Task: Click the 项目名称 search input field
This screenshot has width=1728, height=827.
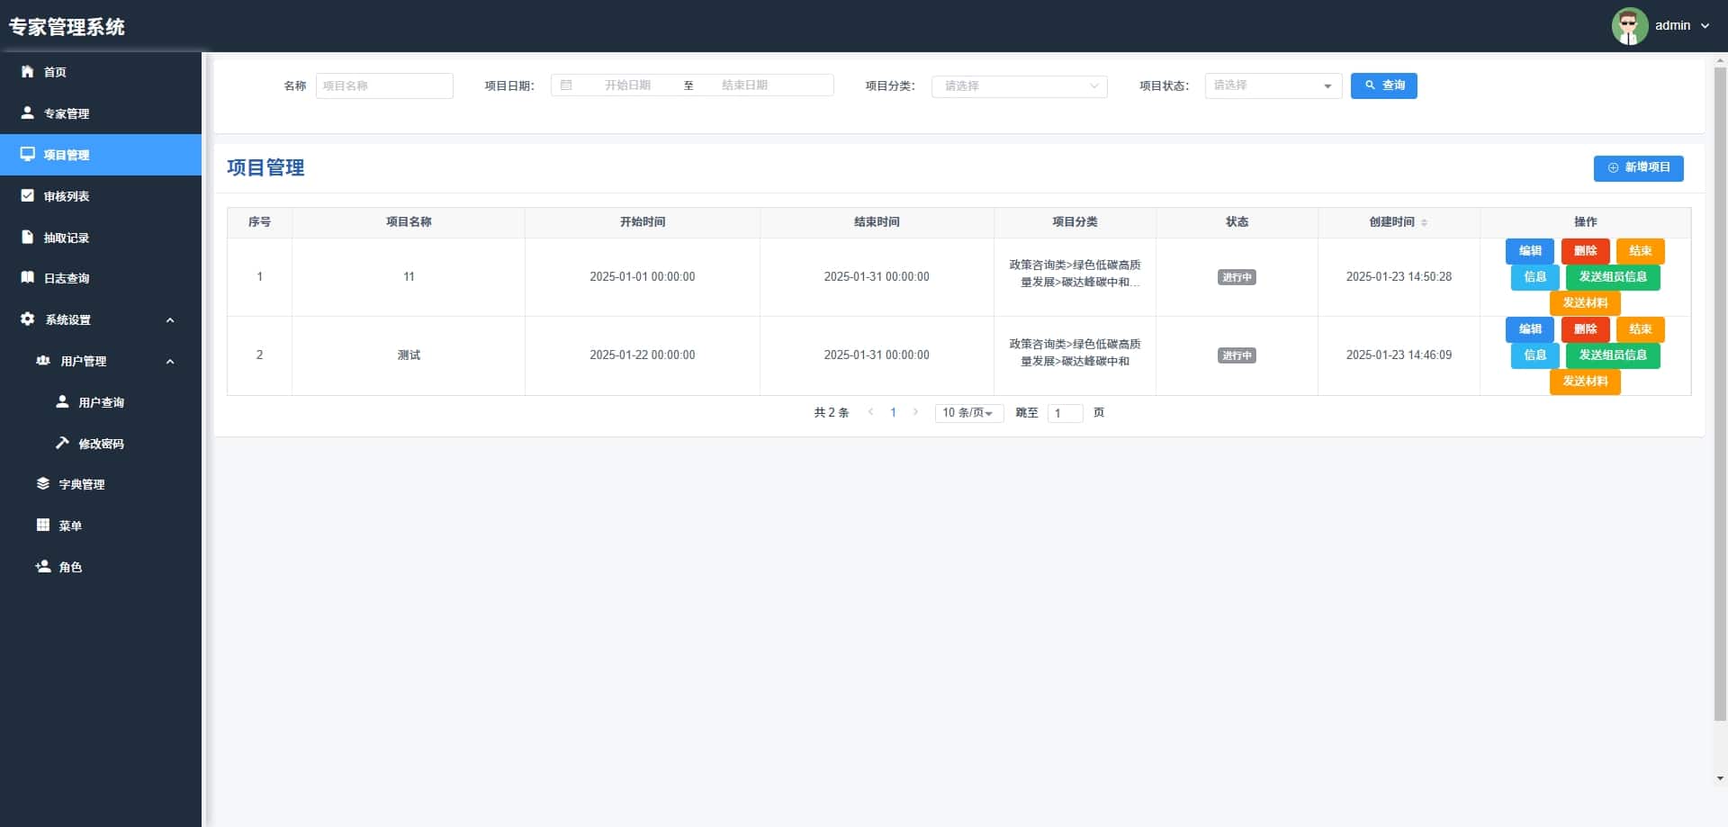Action: [x=384, y=85]
